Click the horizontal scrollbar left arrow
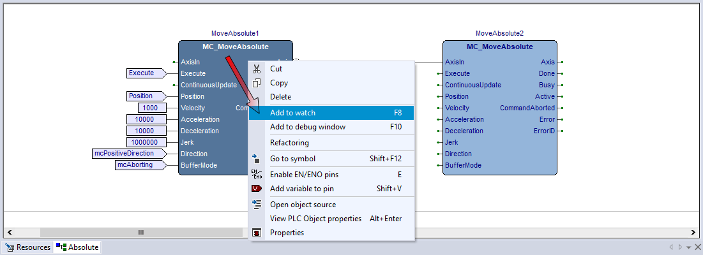Screen dimensions: 703x255 click(x=9, y=233)
